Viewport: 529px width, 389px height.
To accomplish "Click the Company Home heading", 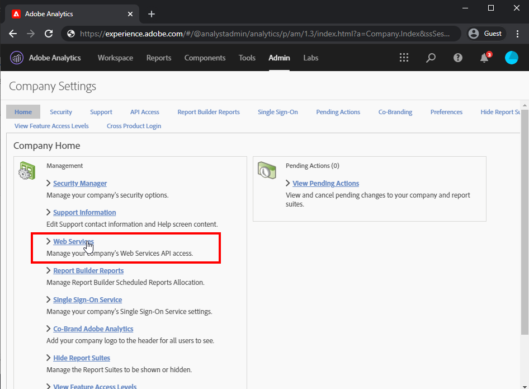I will [47, 146].
